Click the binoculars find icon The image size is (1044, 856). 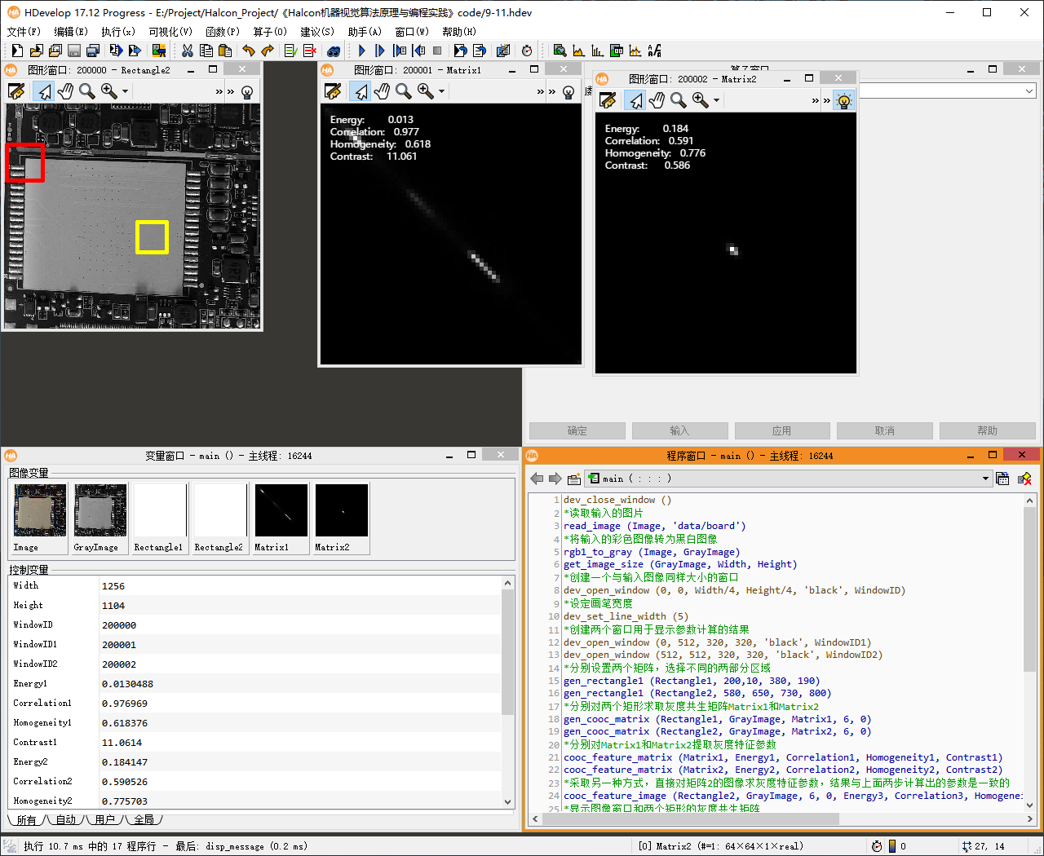point(334,51)
